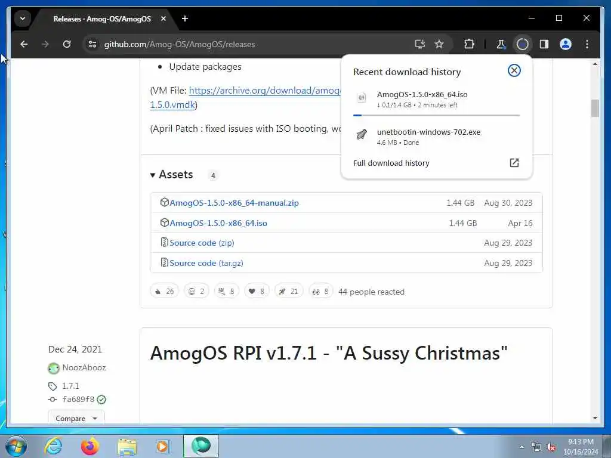The width and height of the screenshot is (611, 458).
Task: Open Chrome Labs flask icon
Action: [501, 44]
